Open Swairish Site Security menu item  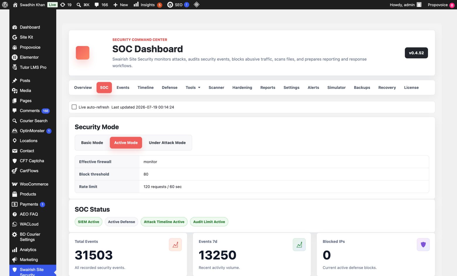(33, 271)
